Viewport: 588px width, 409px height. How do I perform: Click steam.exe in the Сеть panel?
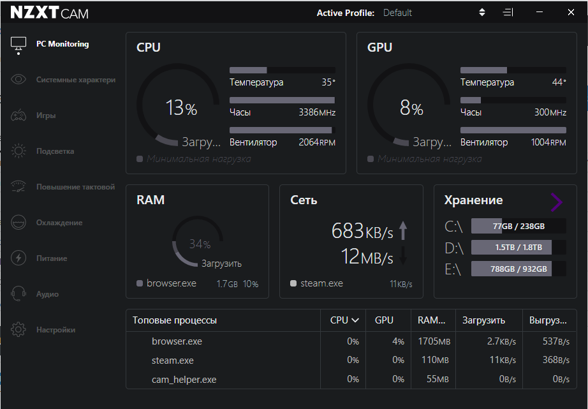pos(322,283)
